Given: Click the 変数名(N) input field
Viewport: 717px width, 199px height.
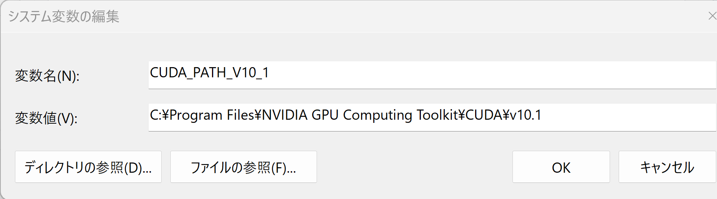Looking at the screenshot, I should [x=432, y=75].
